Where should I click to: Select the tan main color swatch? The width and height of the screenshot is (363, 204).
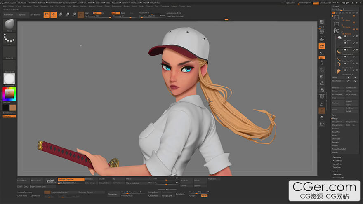(13, 108)
